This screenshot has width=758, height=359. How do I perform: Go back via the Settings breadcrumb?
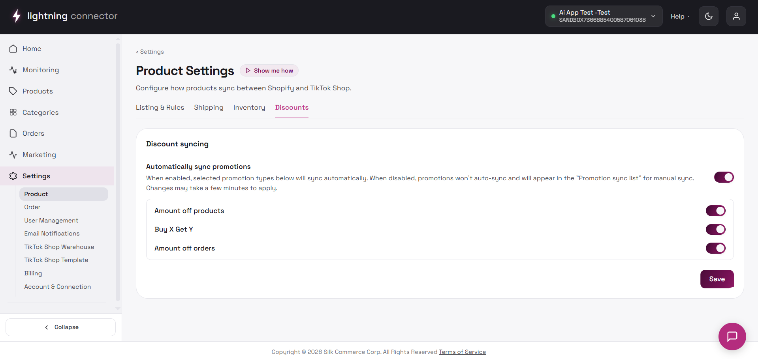pyautogui.click(x=150, y=52)
